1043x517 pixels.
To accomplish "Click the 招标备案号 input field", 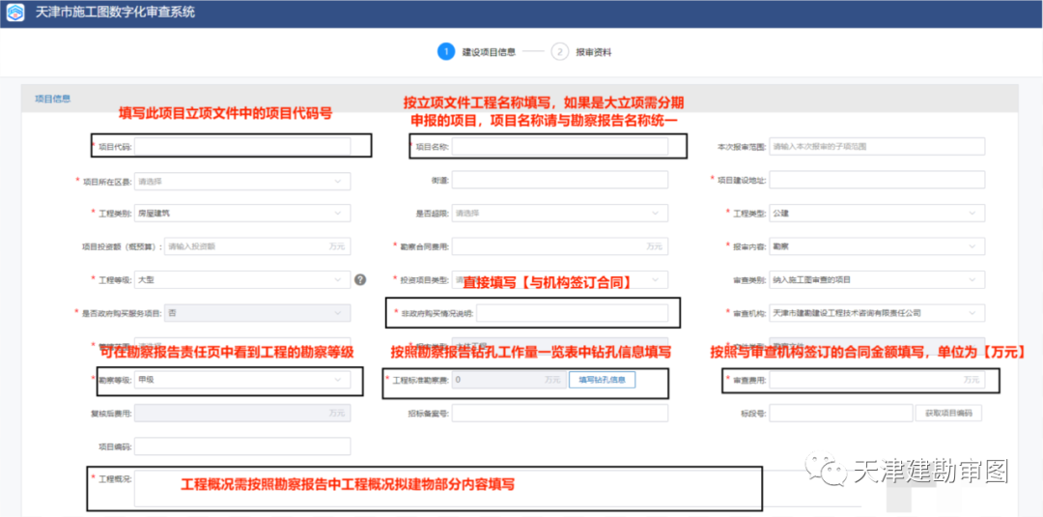I will coord(560,413).
